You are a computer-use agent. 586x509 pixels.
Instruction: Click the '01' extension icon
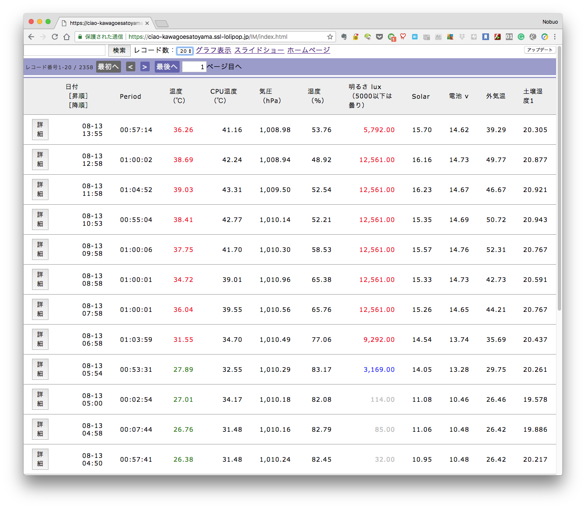509,37
